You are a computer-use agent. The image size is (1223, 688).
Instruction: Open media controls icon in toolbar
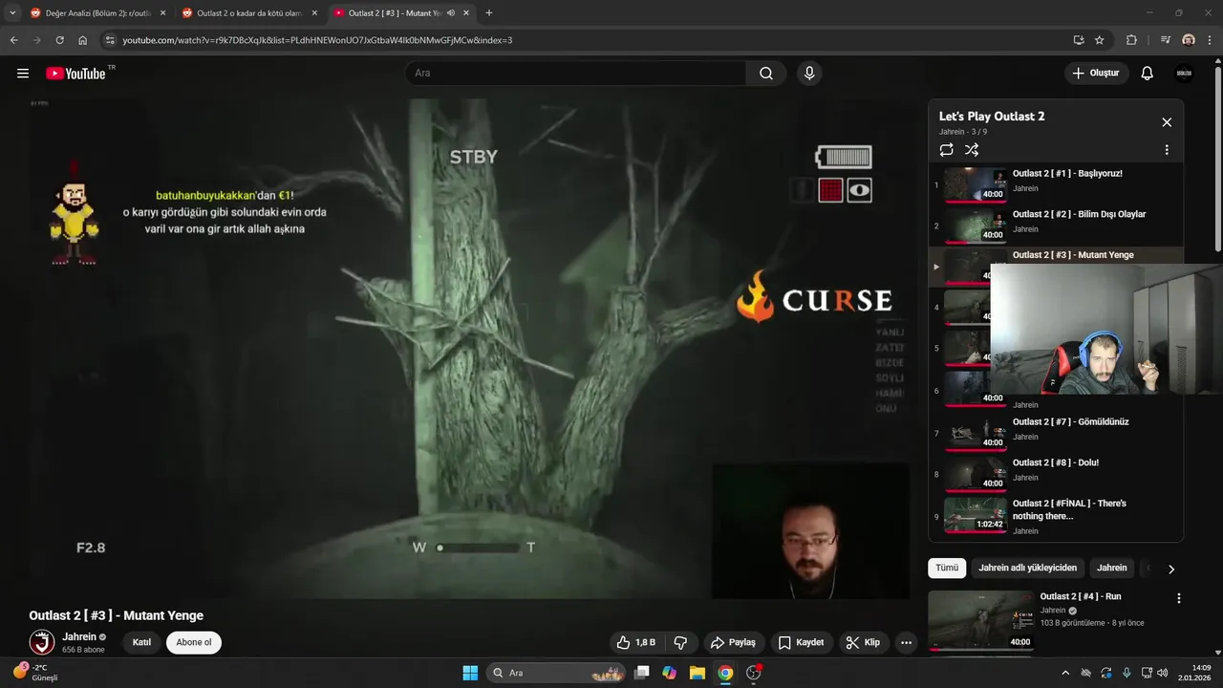tap(1166, 40)
